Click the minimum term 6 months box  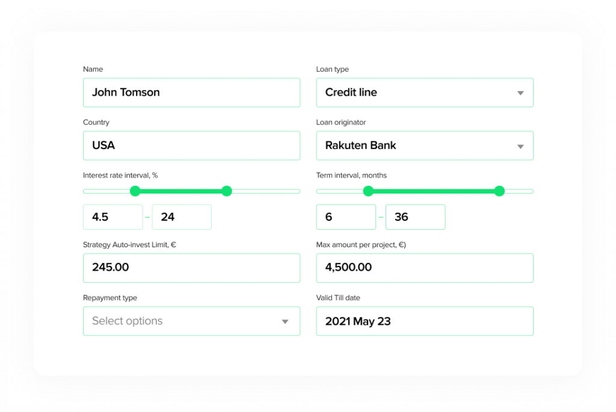(x=346, y=217)
